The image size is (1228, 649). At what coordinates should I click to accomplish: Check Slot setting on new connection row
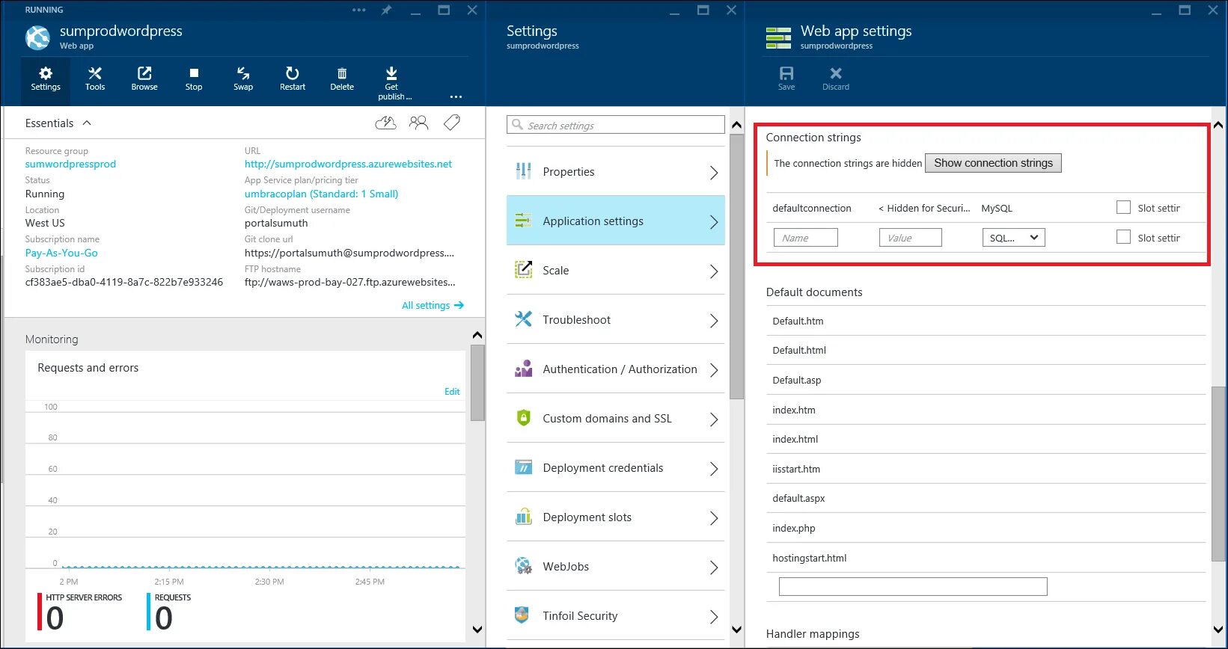point(1123,237)
